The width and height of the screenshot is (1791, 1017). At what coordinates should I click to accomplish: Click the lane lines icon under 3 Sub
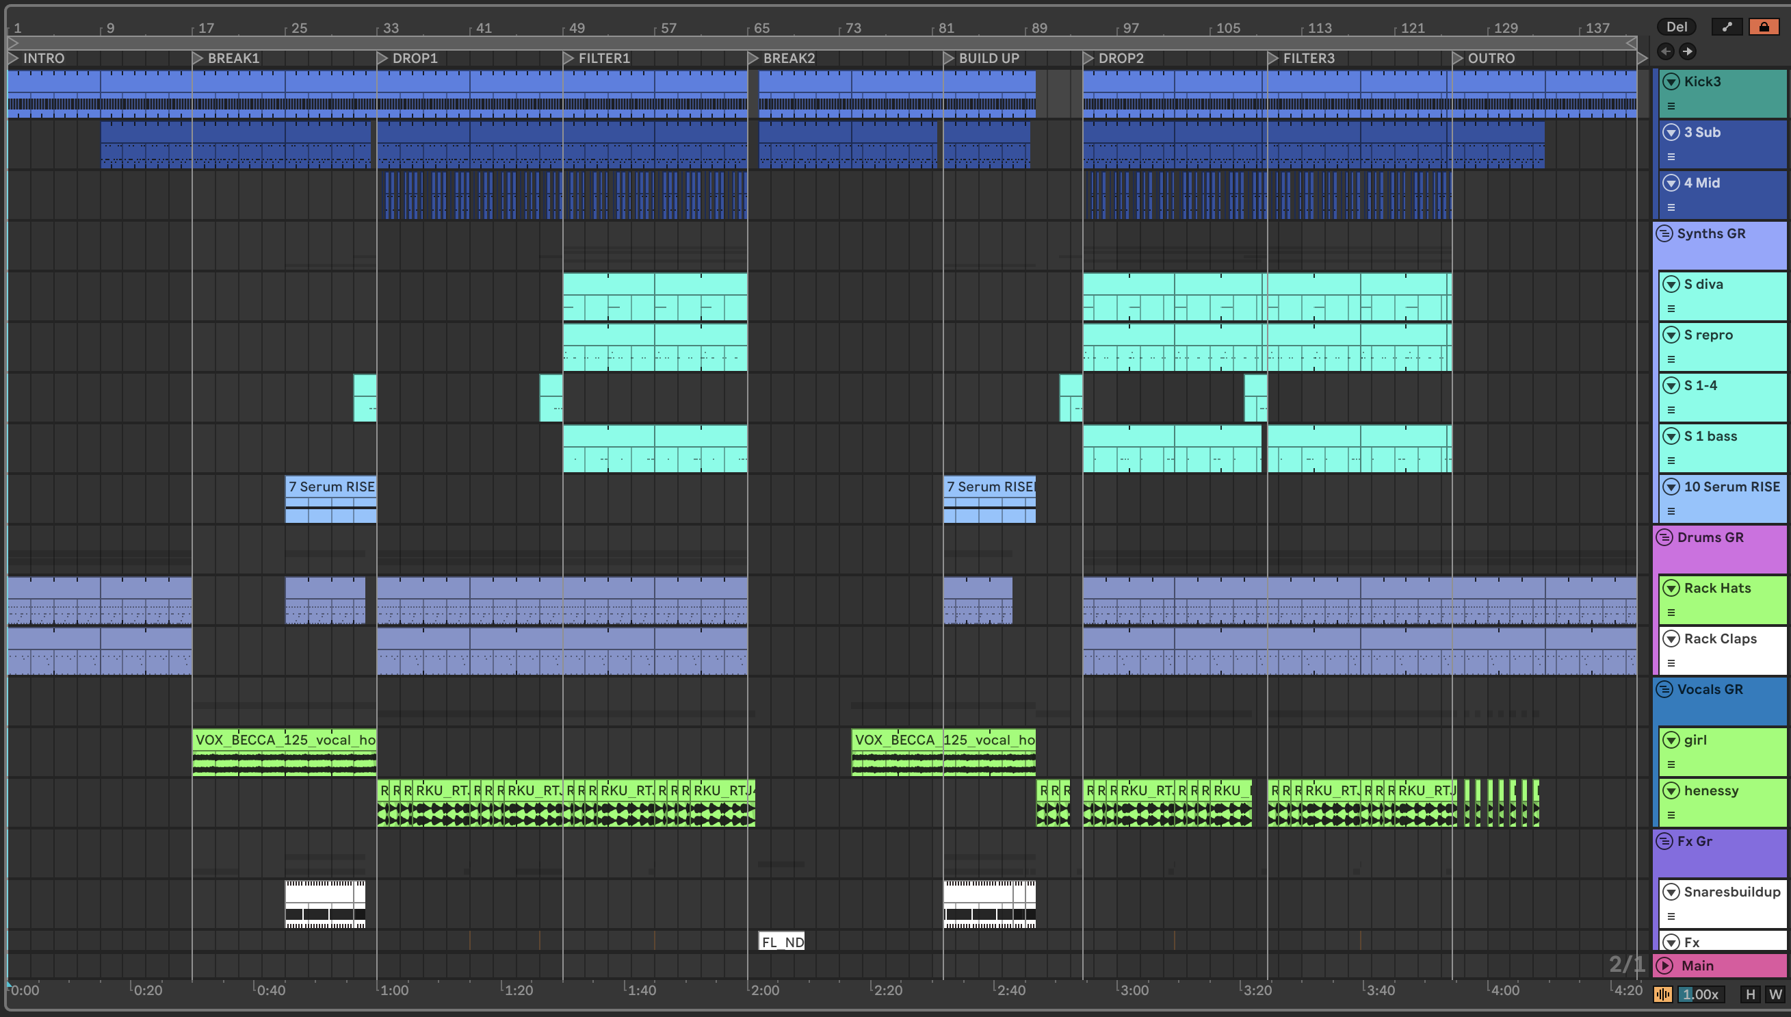coord(1671,157)
